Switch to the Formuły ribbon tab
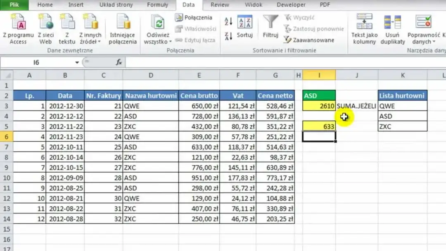The height and width of the screenshot is (251, 446). 157,5
